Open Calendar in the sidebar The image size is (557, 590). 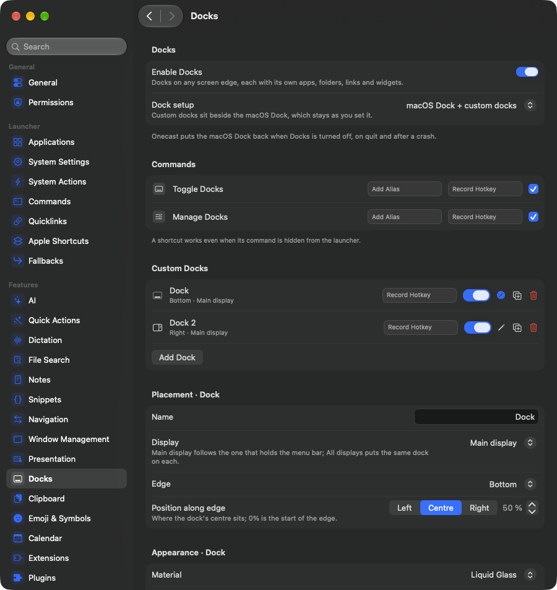[67, 539]
